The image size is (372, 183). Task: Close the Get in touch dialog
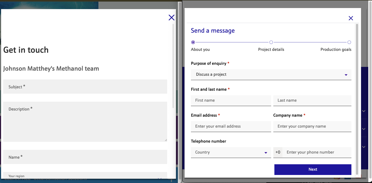coord(171,18)
